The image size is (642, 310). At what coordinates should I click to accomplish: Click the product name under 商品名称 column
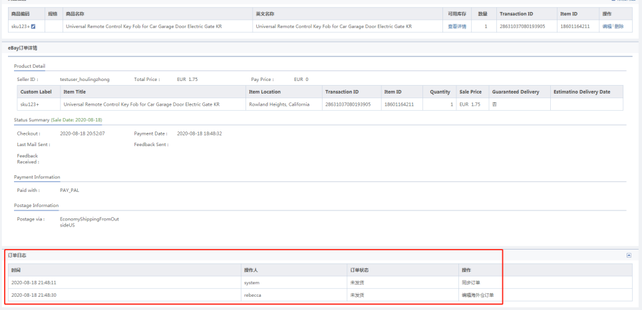pos(144,27)
